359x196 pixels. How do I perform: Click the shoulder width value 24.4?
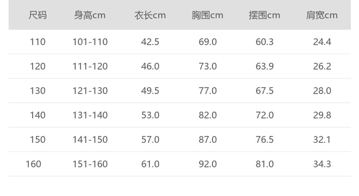[x=322, y=42]
